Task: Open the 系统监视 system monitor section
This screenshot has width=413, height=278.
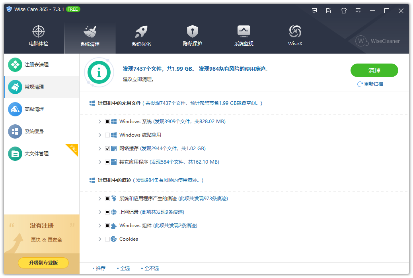Action: click(x=244, y=35)
